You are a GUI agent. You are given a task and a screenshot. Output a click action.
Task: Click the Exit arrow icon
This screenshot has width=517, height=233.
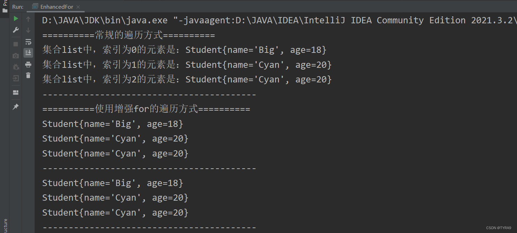point(16,78)
